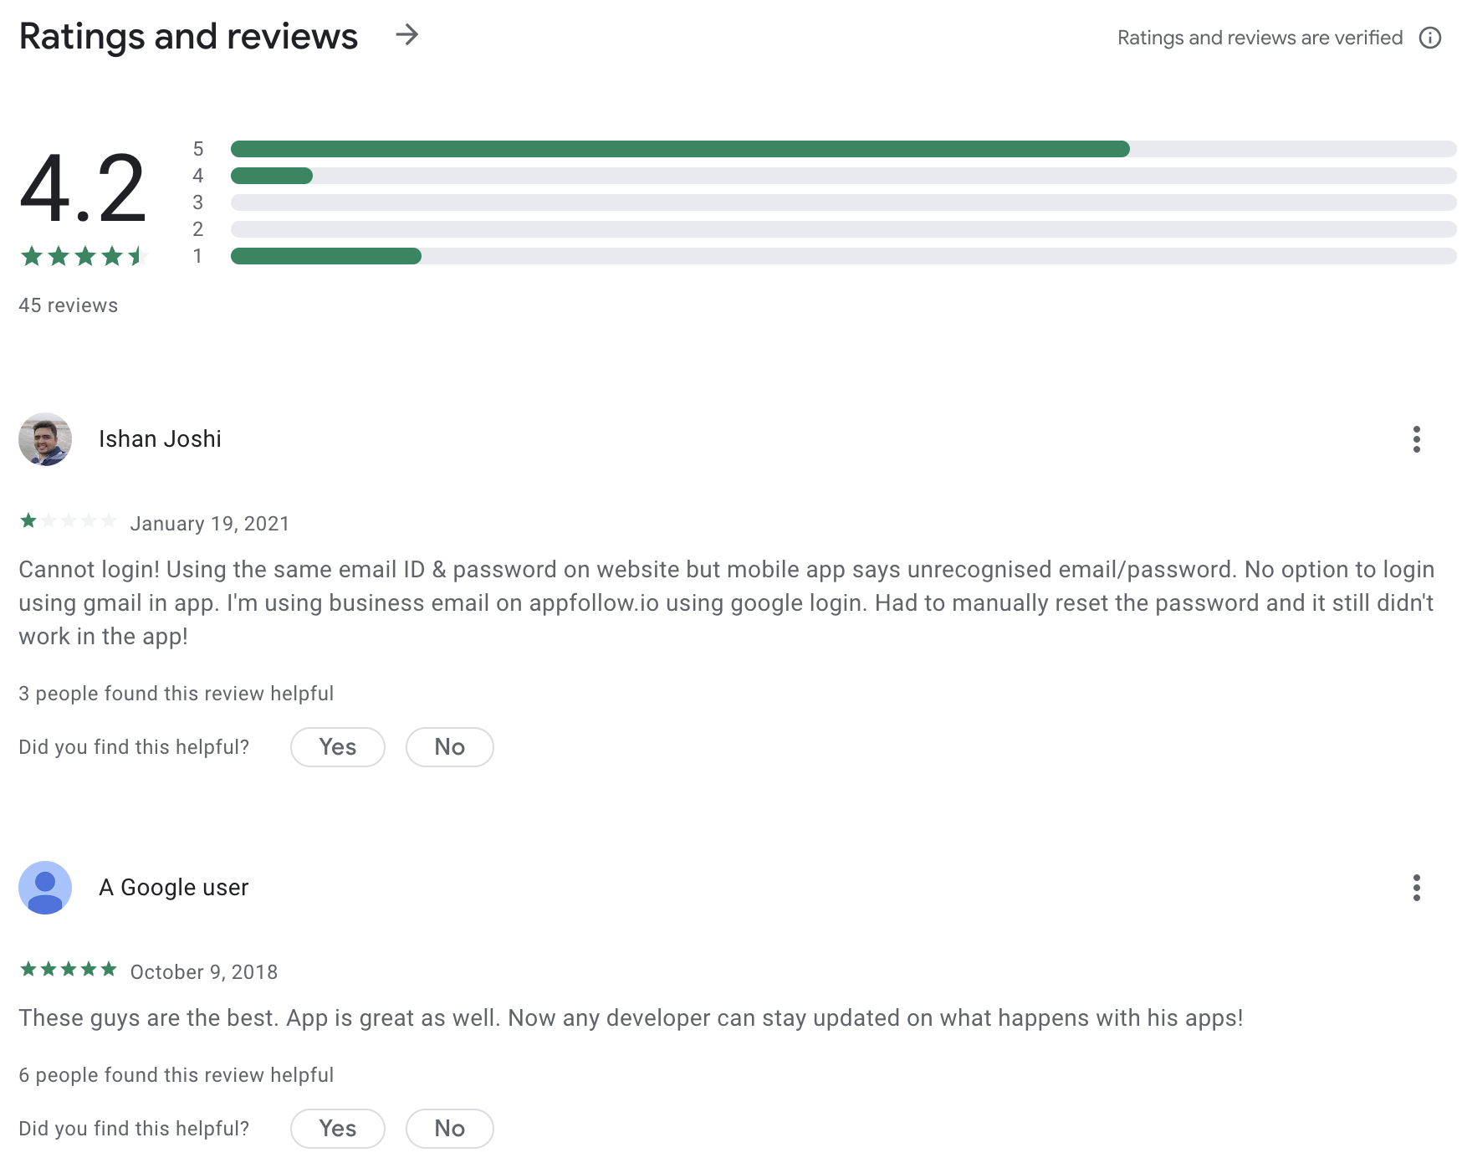The image size is (1462, 1163).
Task: Vote No on the Google user's review
Action: tap(450, 1129)
